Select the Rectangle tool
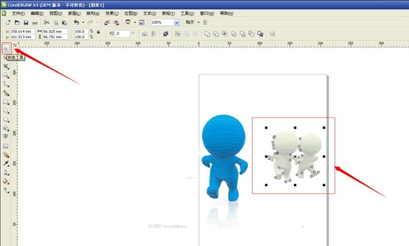 [6, 102]
